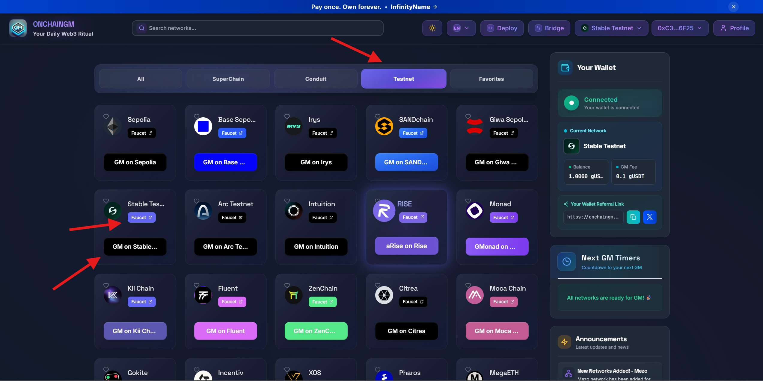Share referral link on X

pyautogui.click(x=649, y=217)
